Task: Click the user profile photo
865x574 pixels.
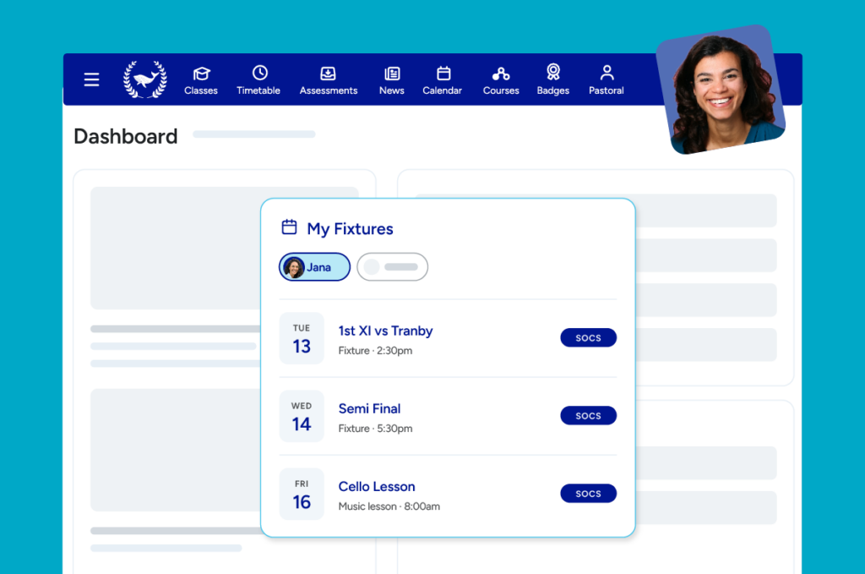Action: (721, 90)
